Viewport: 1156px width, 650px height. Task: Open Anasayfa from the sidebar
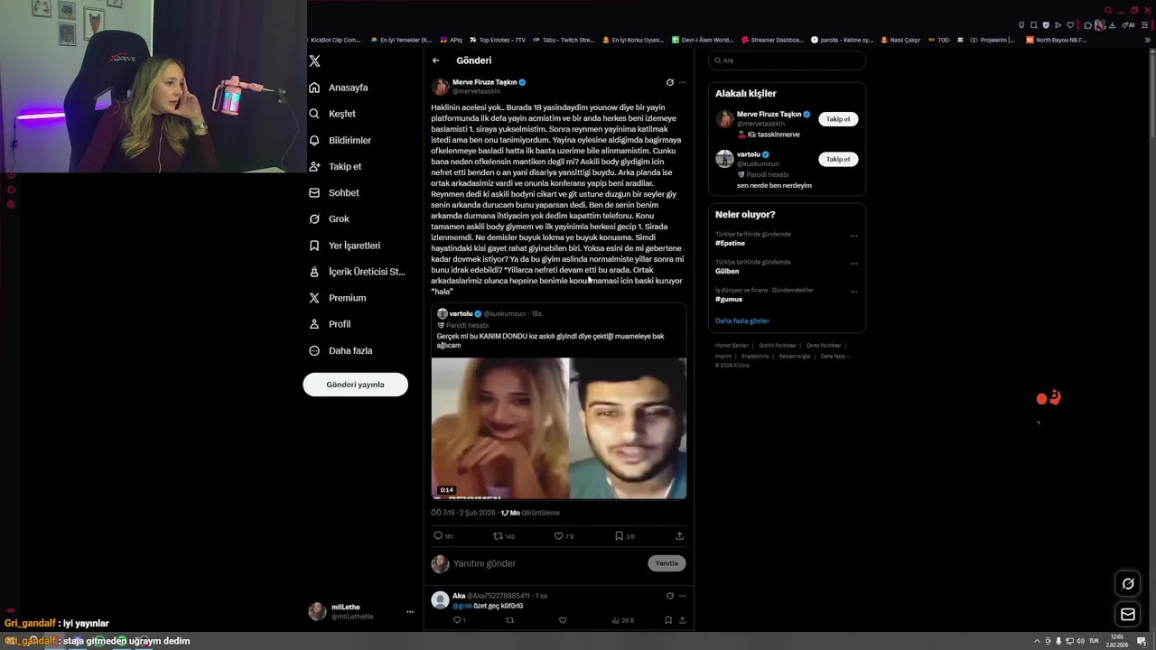point(339,88)
